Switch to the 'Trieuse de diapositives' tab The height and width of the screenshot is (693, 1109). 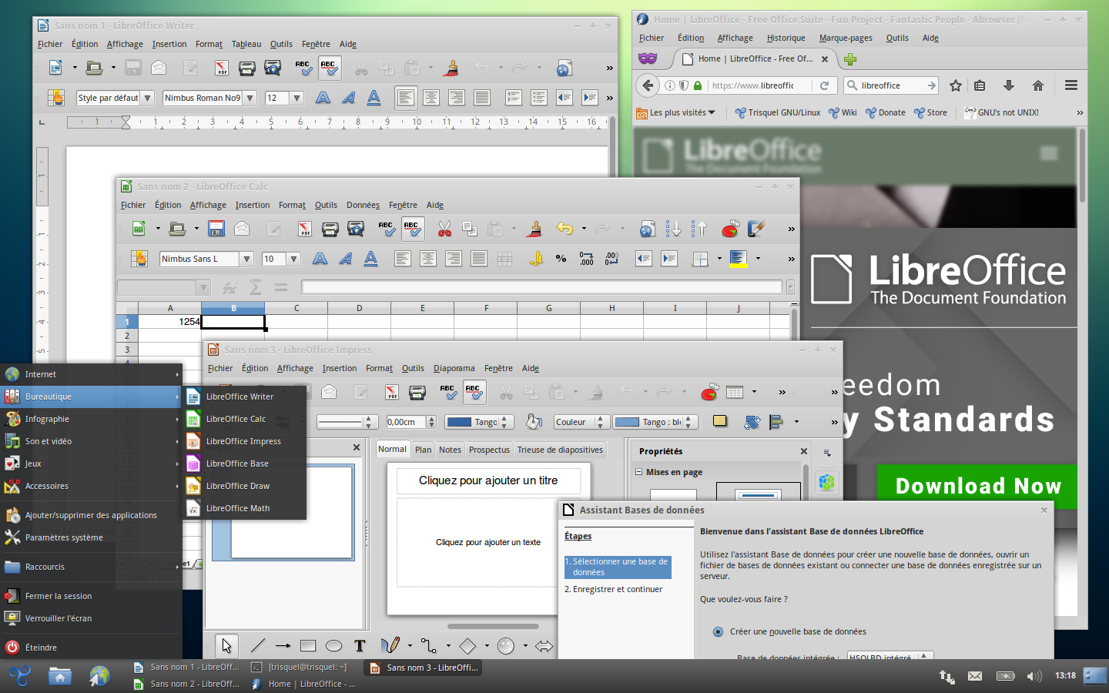(x=560, y=450)
